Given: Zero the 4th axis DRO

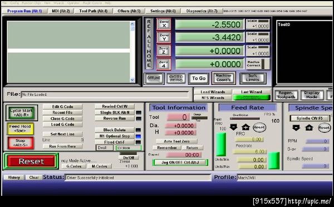Looking at the screenshot, I should point(164,64).
